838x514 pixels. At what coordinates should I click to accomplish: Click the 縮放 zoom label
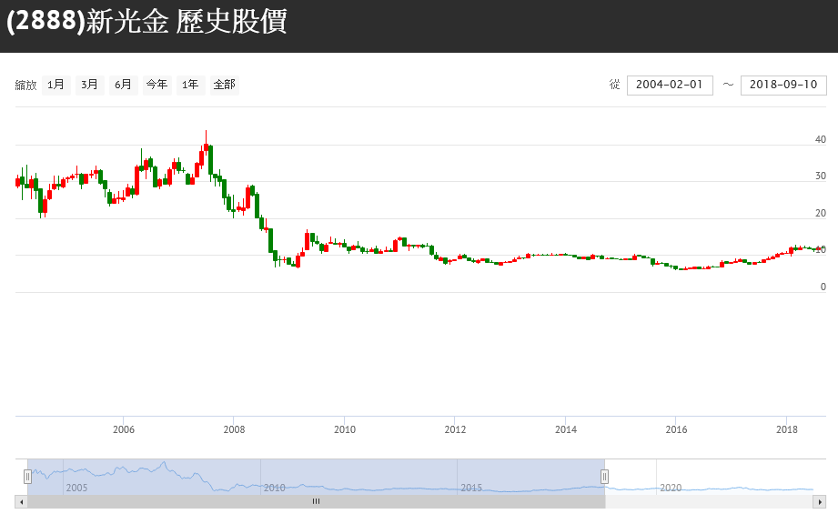pyautogui.click(x=25, y=85)
